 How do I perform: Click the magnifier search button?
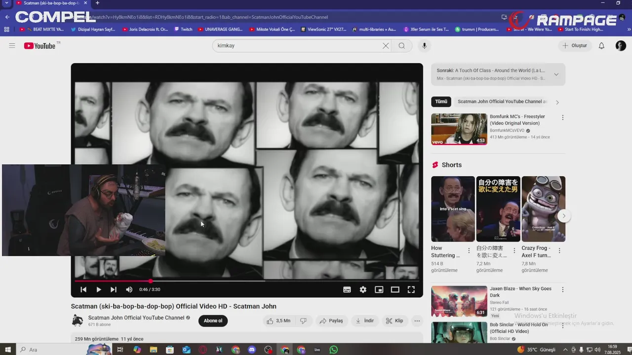(402, 46)
